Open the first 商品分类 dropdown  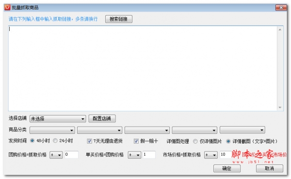(x=52, y=130)
